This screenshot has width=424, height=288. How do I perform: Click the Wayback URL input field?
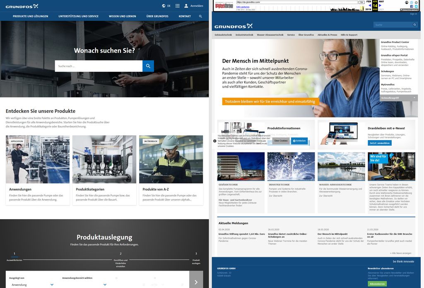click(297, 2)
